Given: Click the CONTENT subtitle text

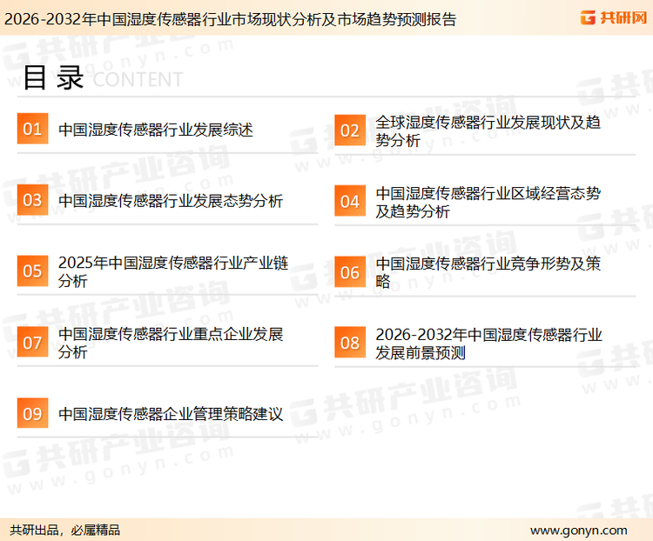Looking at the screenshot, I should click(x=138, y=79).
